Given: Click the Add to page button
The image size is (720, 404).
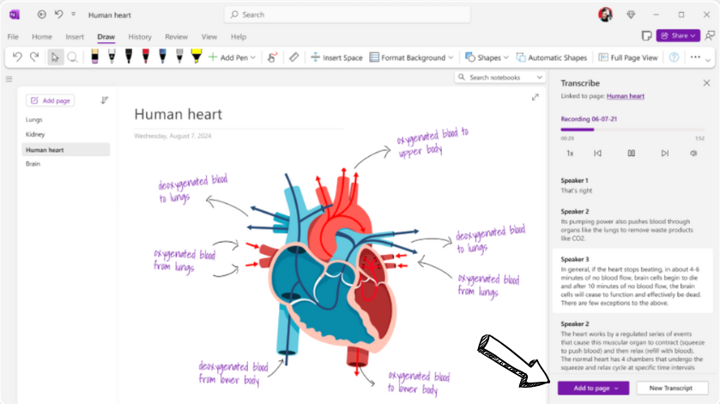Looking at the screenshot, I should pos(593,388).
